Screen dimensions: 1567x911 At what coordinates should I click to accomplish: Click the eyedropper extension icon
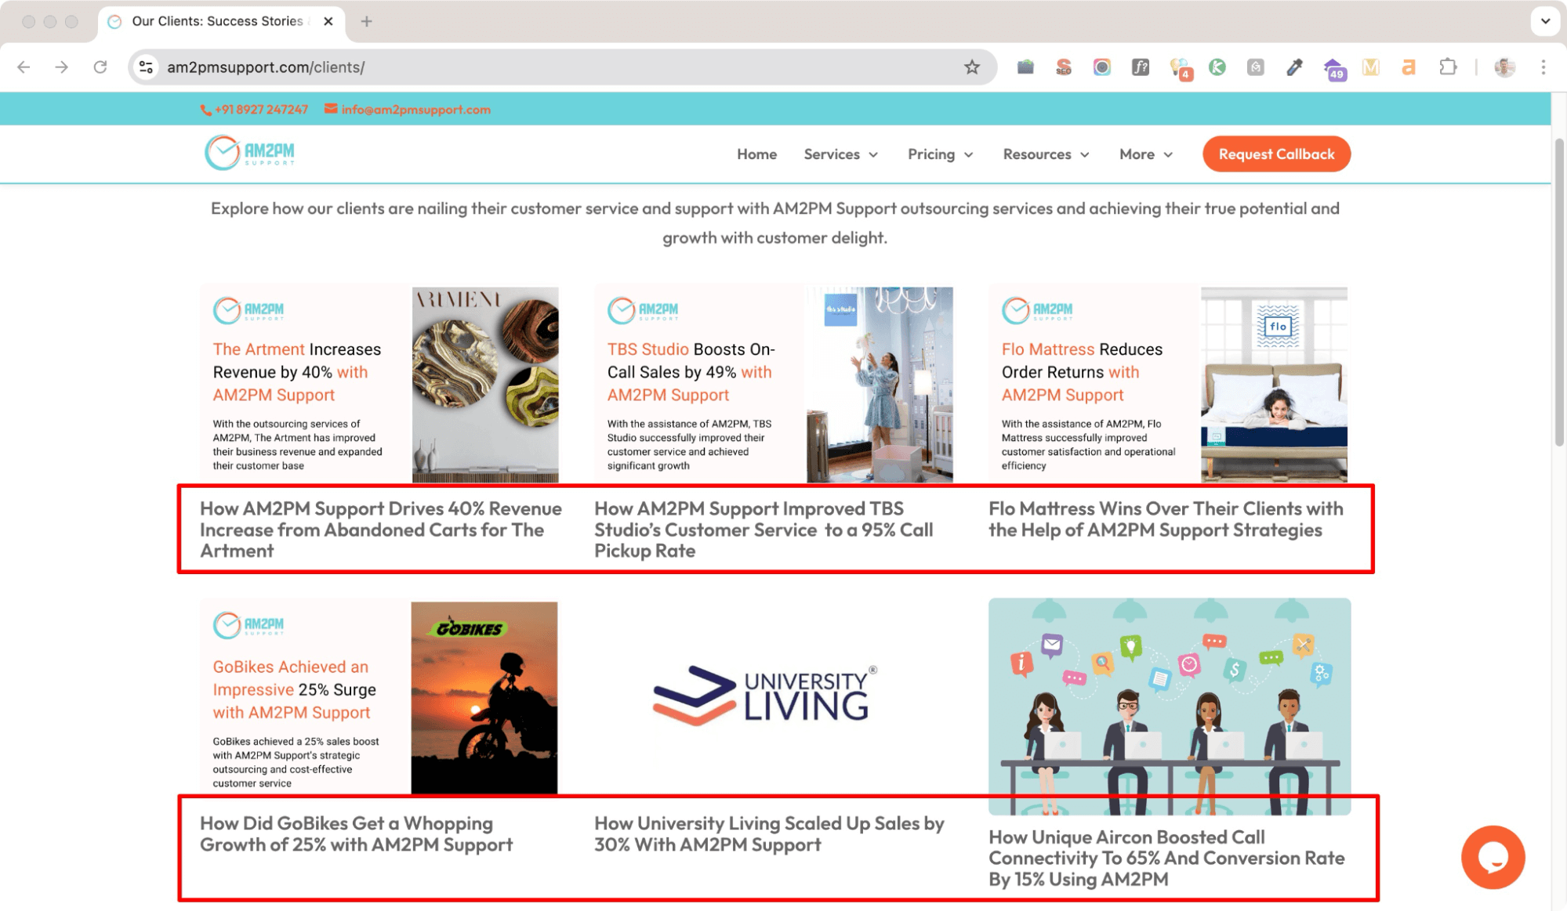point(1294,67)
